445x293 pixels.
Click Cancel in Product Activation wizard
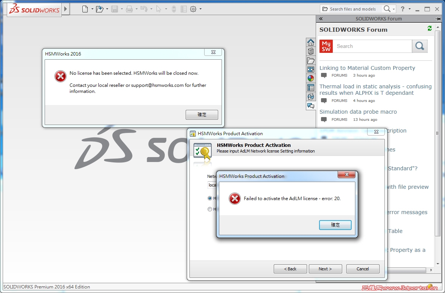coord(363,269)
